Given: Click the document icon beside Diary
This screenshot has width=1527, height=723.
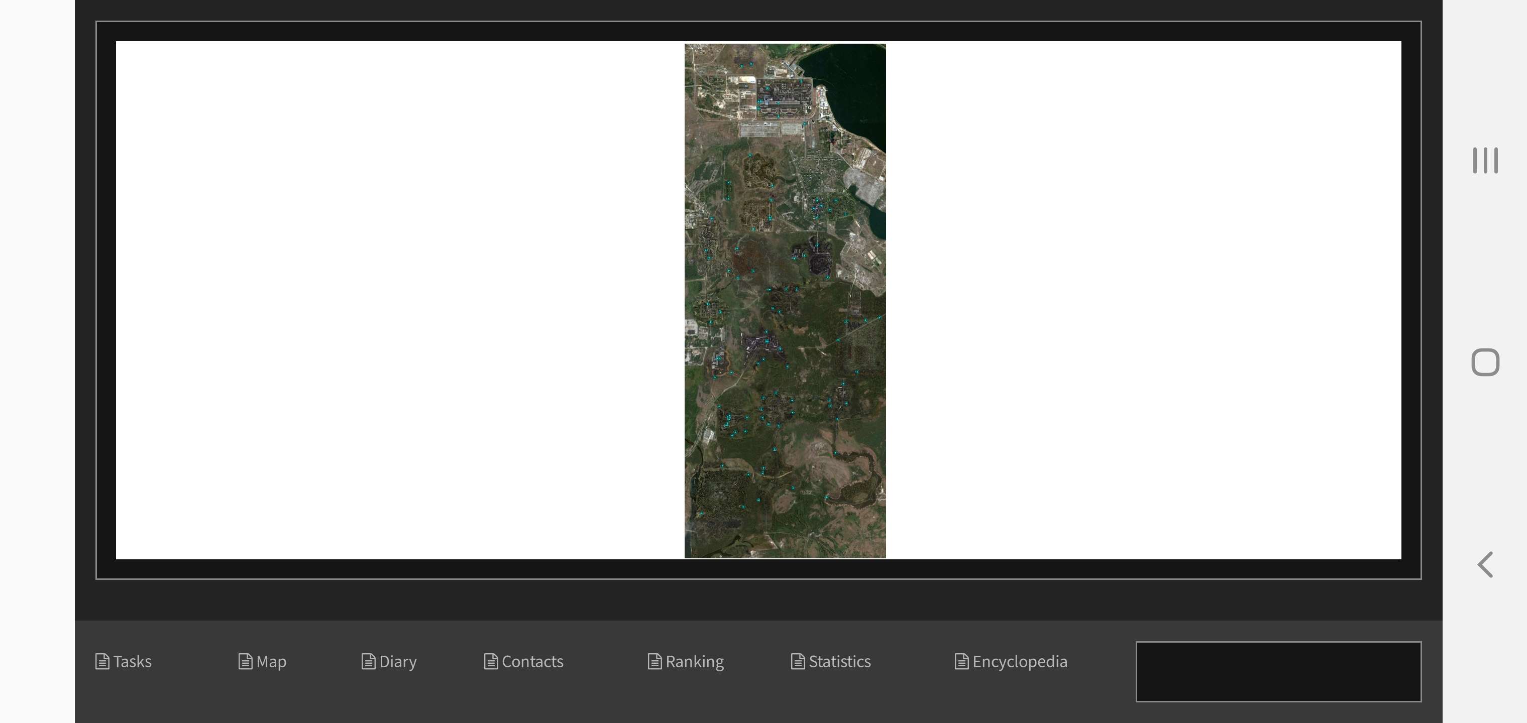Looking at the screenshot, I should point(368,661).
